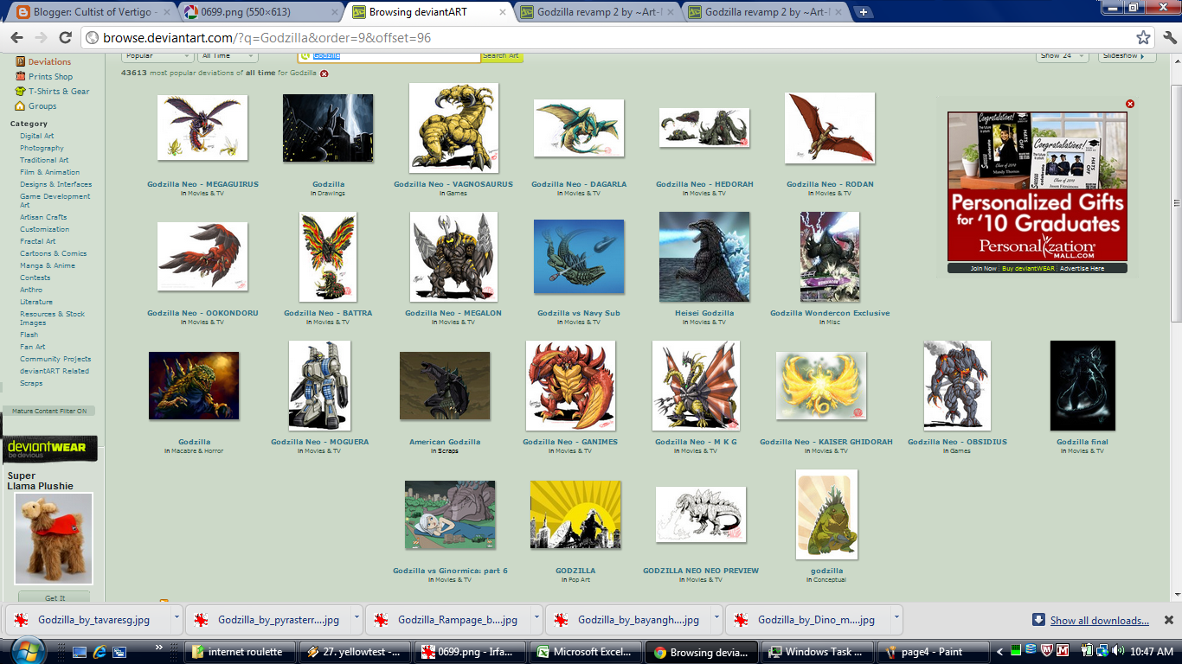Click the browser address bar
This screenshot has width=1182, height=664.
pos(619,38)
